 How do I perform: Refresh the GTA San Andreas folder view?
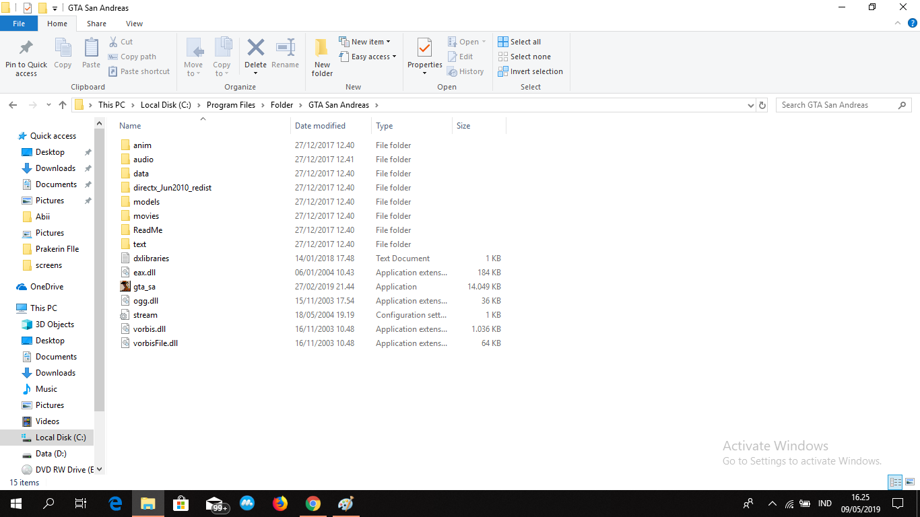point(762,105)
